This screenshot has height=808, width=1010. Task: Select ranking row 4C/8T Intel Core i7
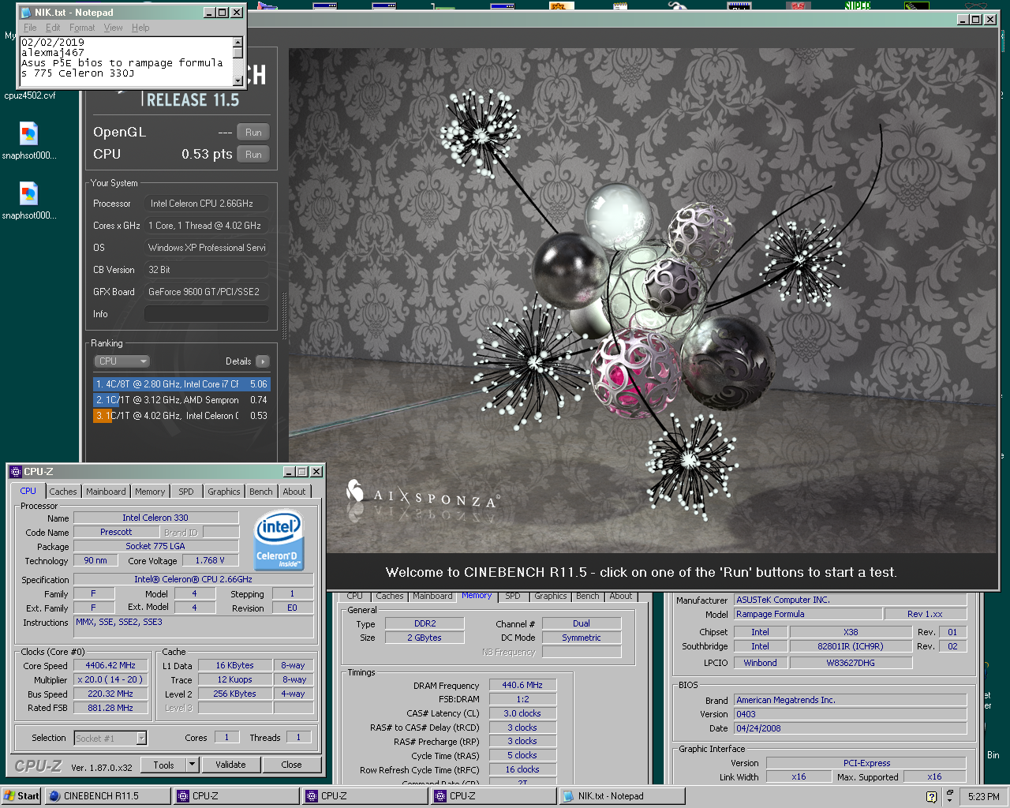pyautogui.click(x=181, y=384)
